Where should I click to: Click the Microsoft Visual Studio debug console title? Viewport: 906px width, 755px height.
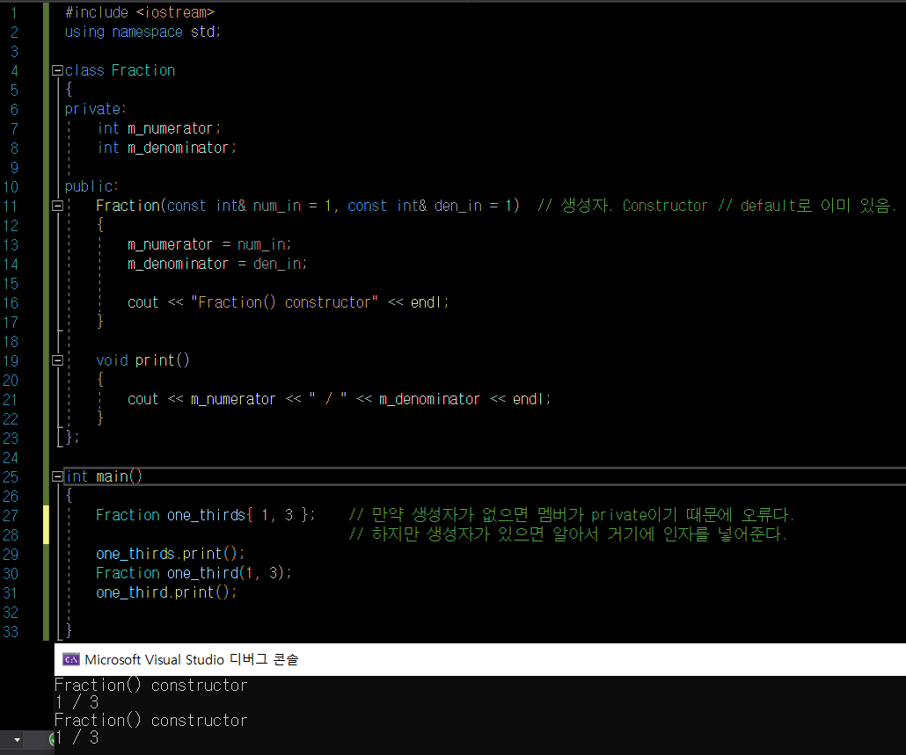point(191,659)
